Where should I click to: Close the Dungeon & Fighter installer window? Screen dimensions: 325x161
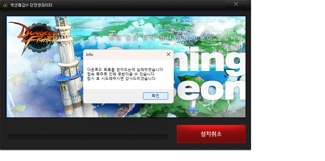[x=236, y=4]
